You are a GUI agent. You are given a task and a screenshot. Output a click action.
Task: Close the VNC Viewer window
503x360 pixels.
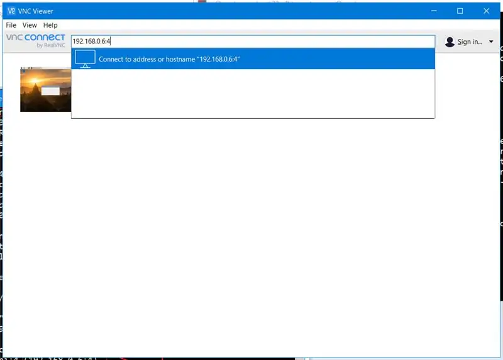click(x=486, y=11)
